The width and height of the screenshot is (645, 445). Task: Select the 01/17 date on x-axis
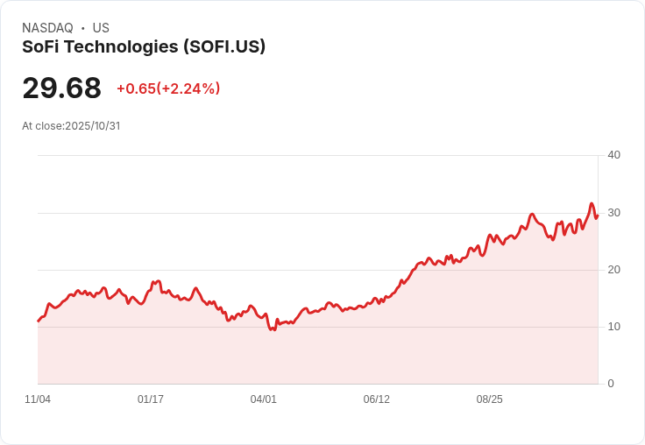tap(151, 399)
